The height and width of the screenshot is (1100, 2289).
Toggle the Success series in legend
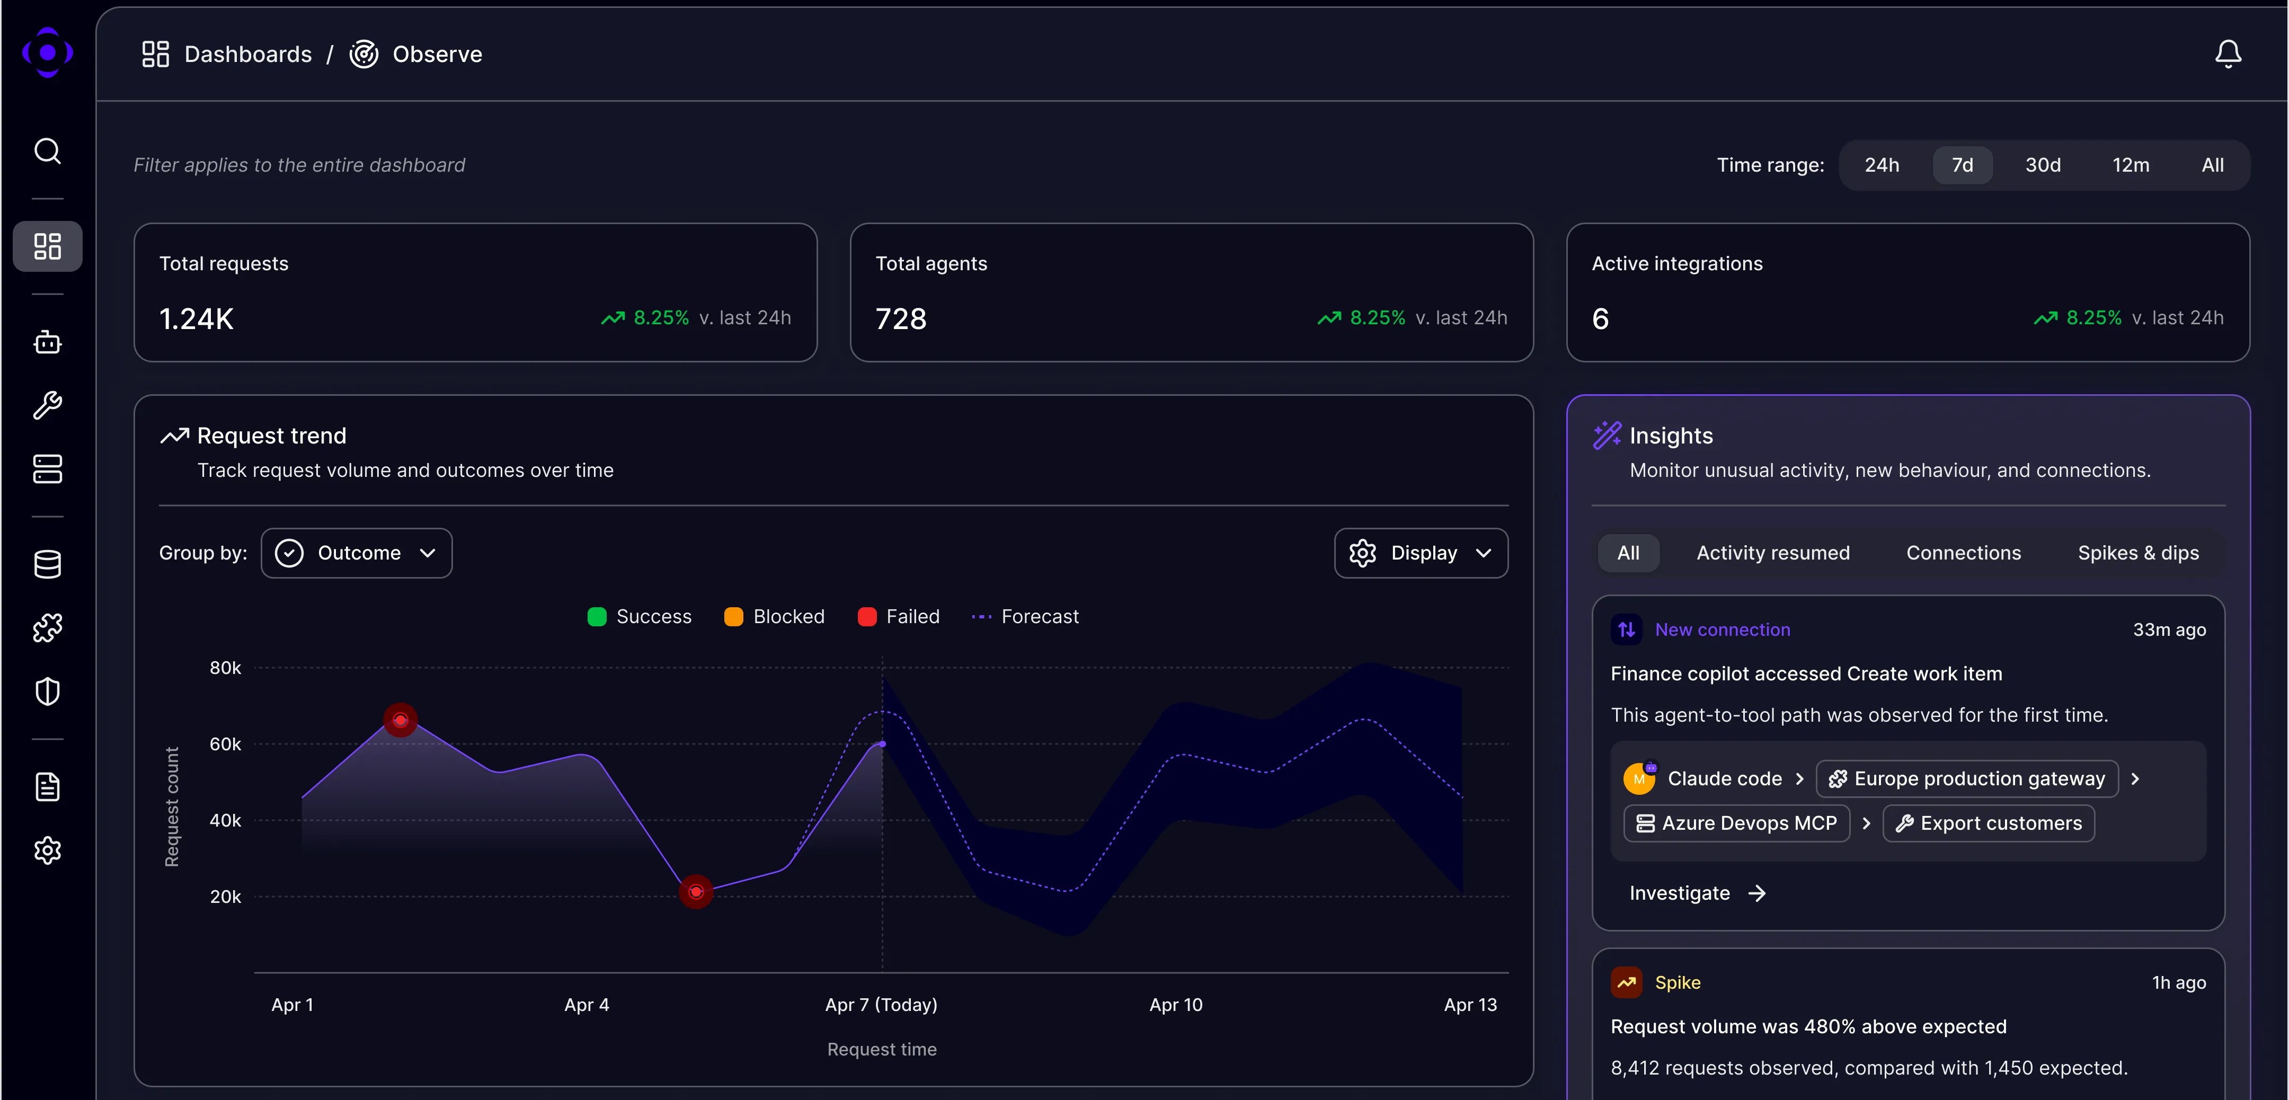639,617
